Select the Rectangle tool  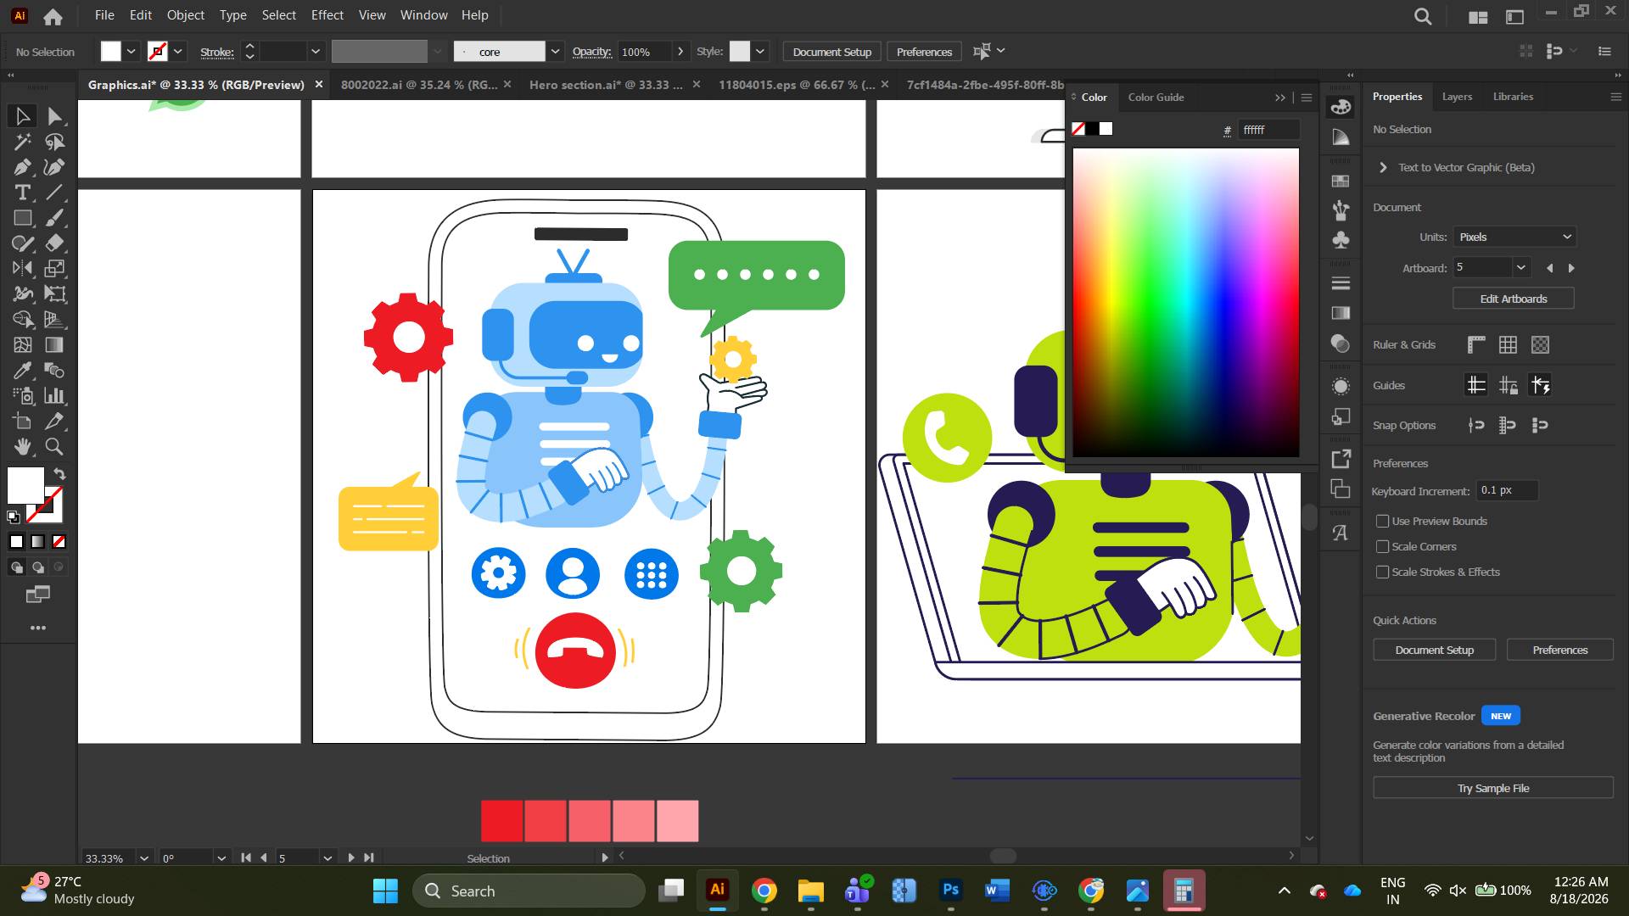(x=22, y=218)
